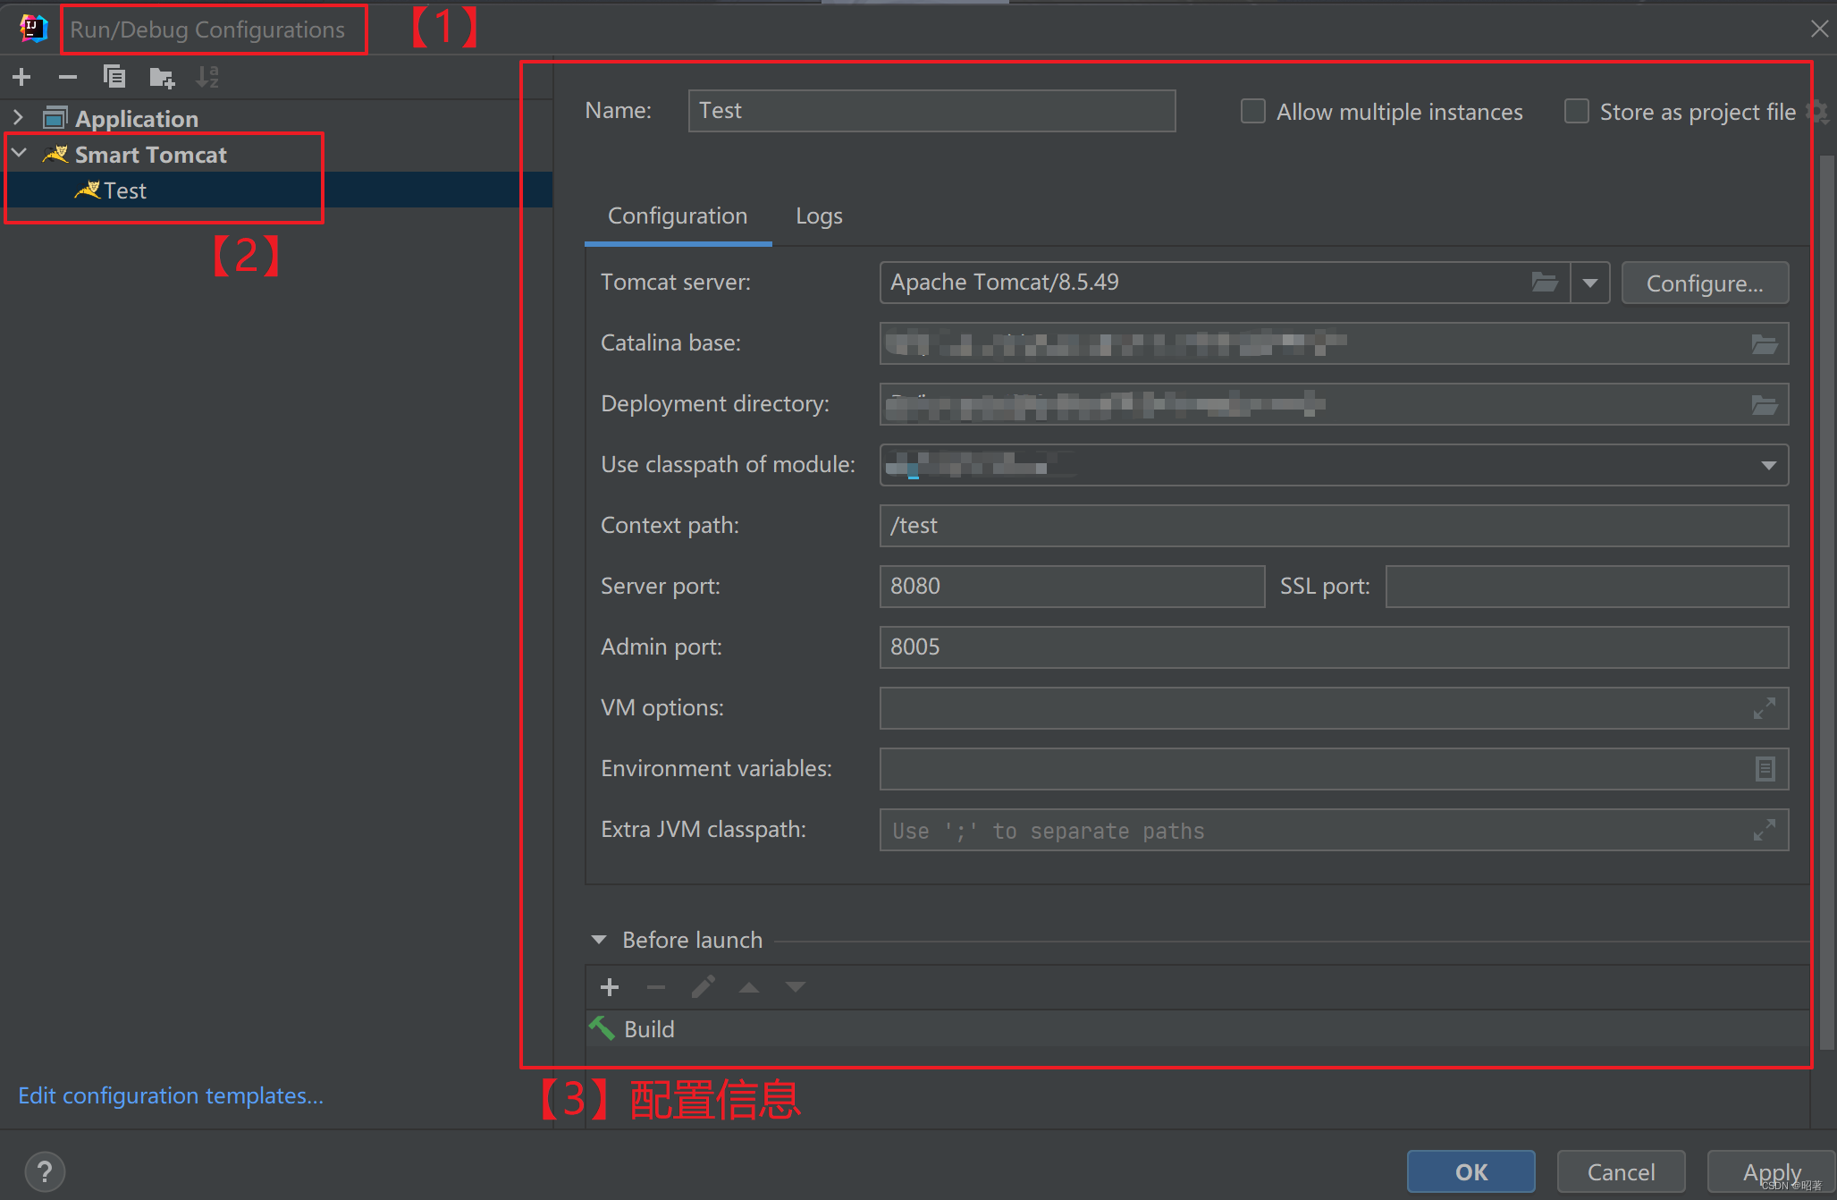Click the SSL port field

[1587, 587]
